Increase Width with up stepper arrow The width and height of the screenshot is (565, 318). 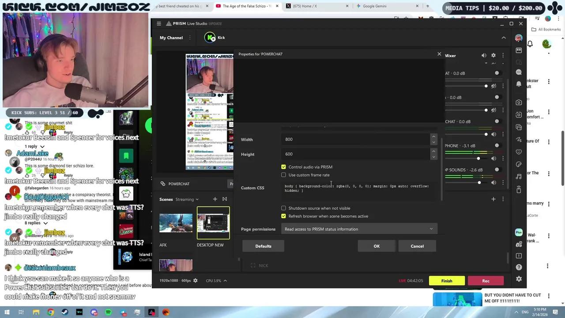coord(433,136)
